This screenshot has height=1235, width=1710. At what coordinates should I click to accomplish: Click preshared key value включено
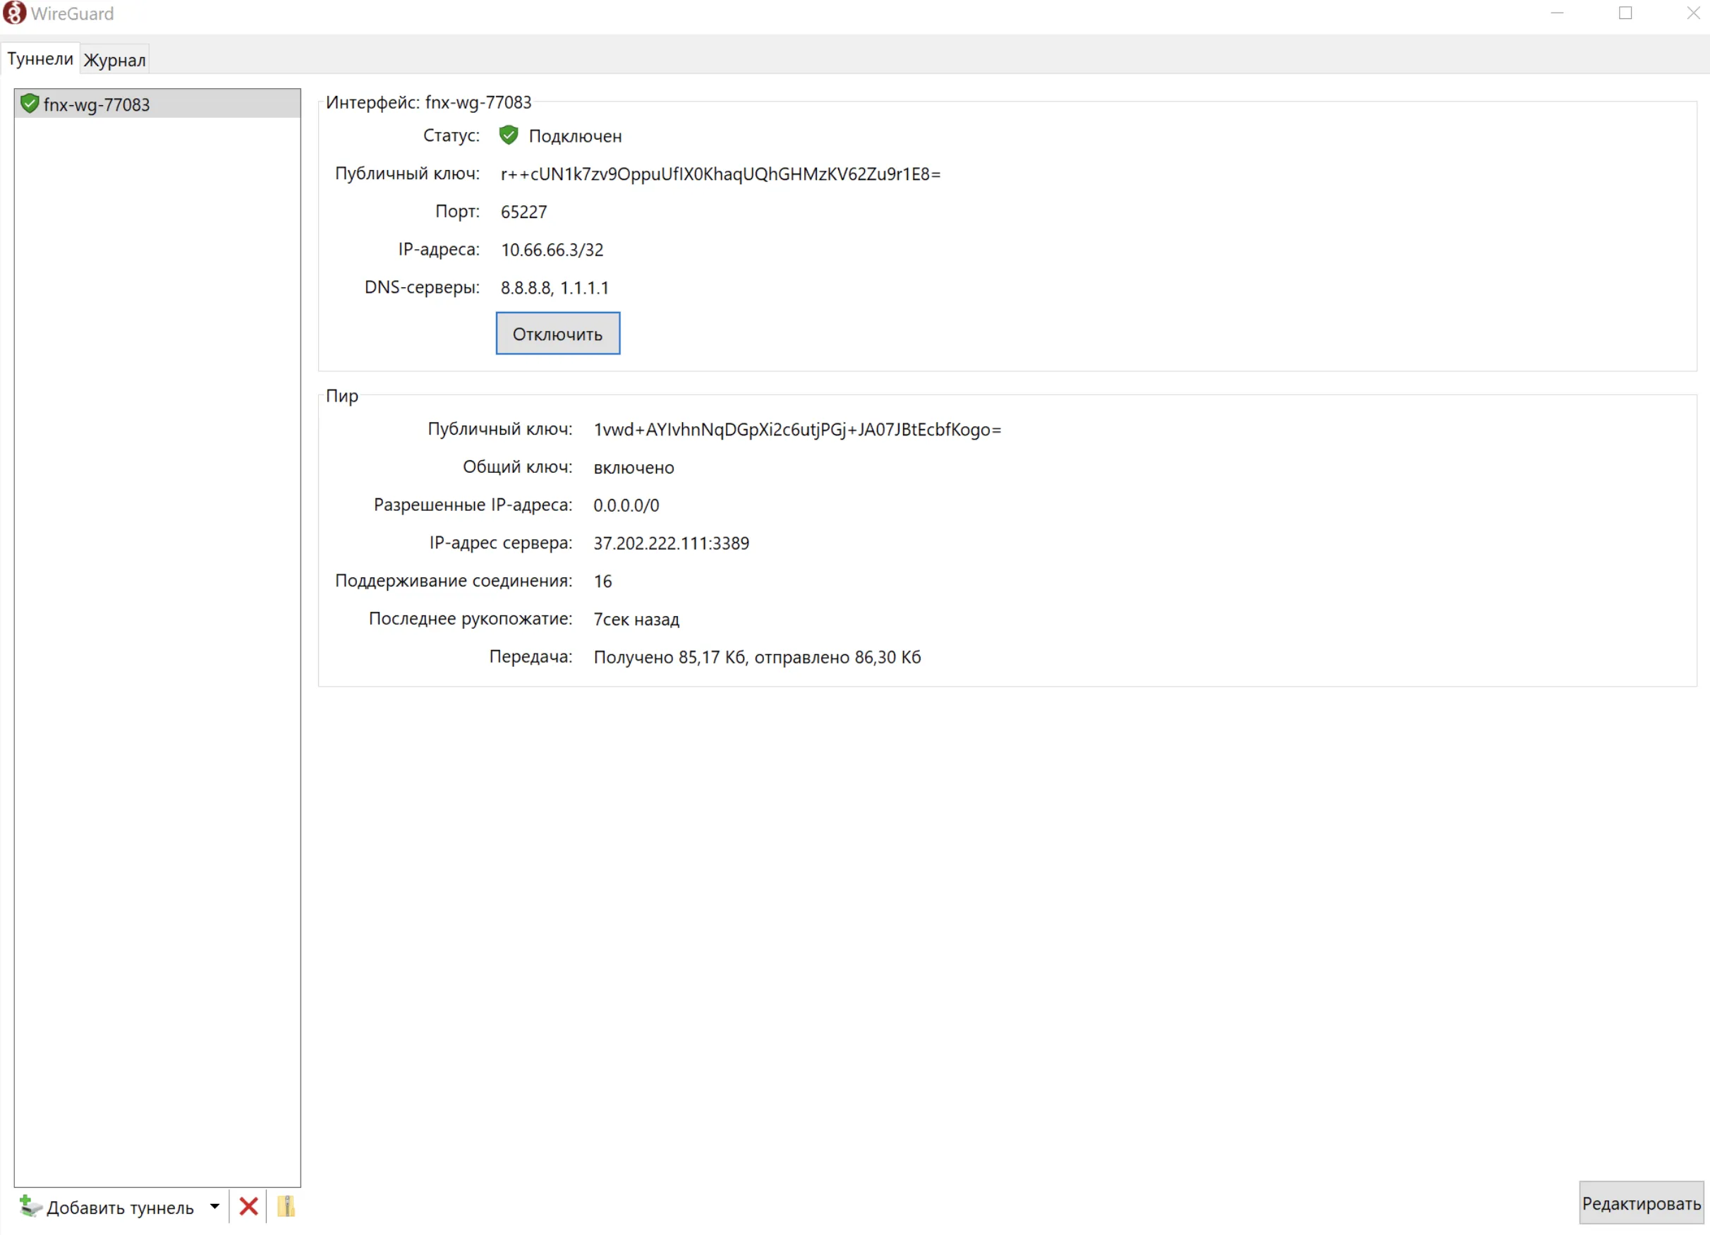point(633,468)
